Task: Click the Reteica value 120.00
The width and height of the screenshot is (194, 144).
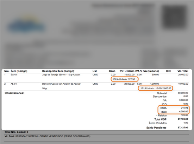Action: [x=184, y=115]
